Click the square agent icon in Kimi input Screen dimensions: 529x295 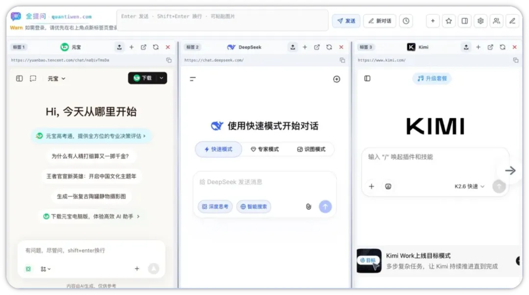tap(388, 186)
